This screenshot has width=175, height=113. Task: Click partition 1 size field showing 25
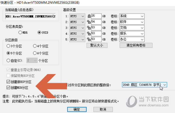pos(96,16)
